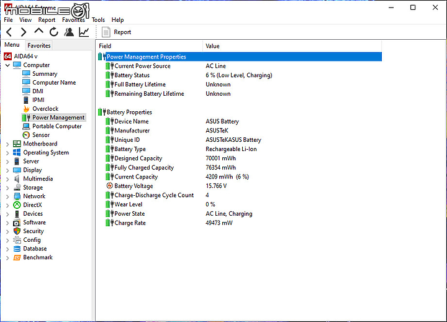Open the File menu

(x=8, y=20)
